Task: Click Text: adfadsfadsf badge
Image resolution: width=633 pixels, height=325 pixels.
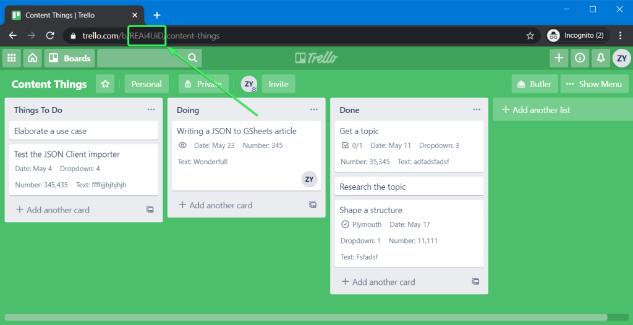Action: (423, 161)
